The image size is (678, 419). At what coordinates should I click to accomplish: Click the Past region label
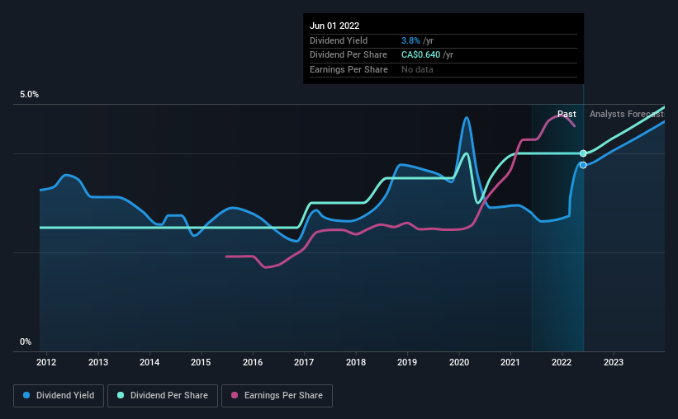click(x=567, y=114)
